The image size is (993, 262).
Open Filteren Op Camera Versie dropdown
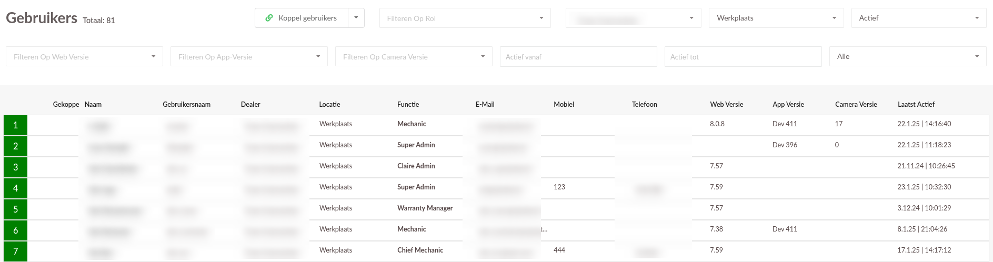[414, 56]
